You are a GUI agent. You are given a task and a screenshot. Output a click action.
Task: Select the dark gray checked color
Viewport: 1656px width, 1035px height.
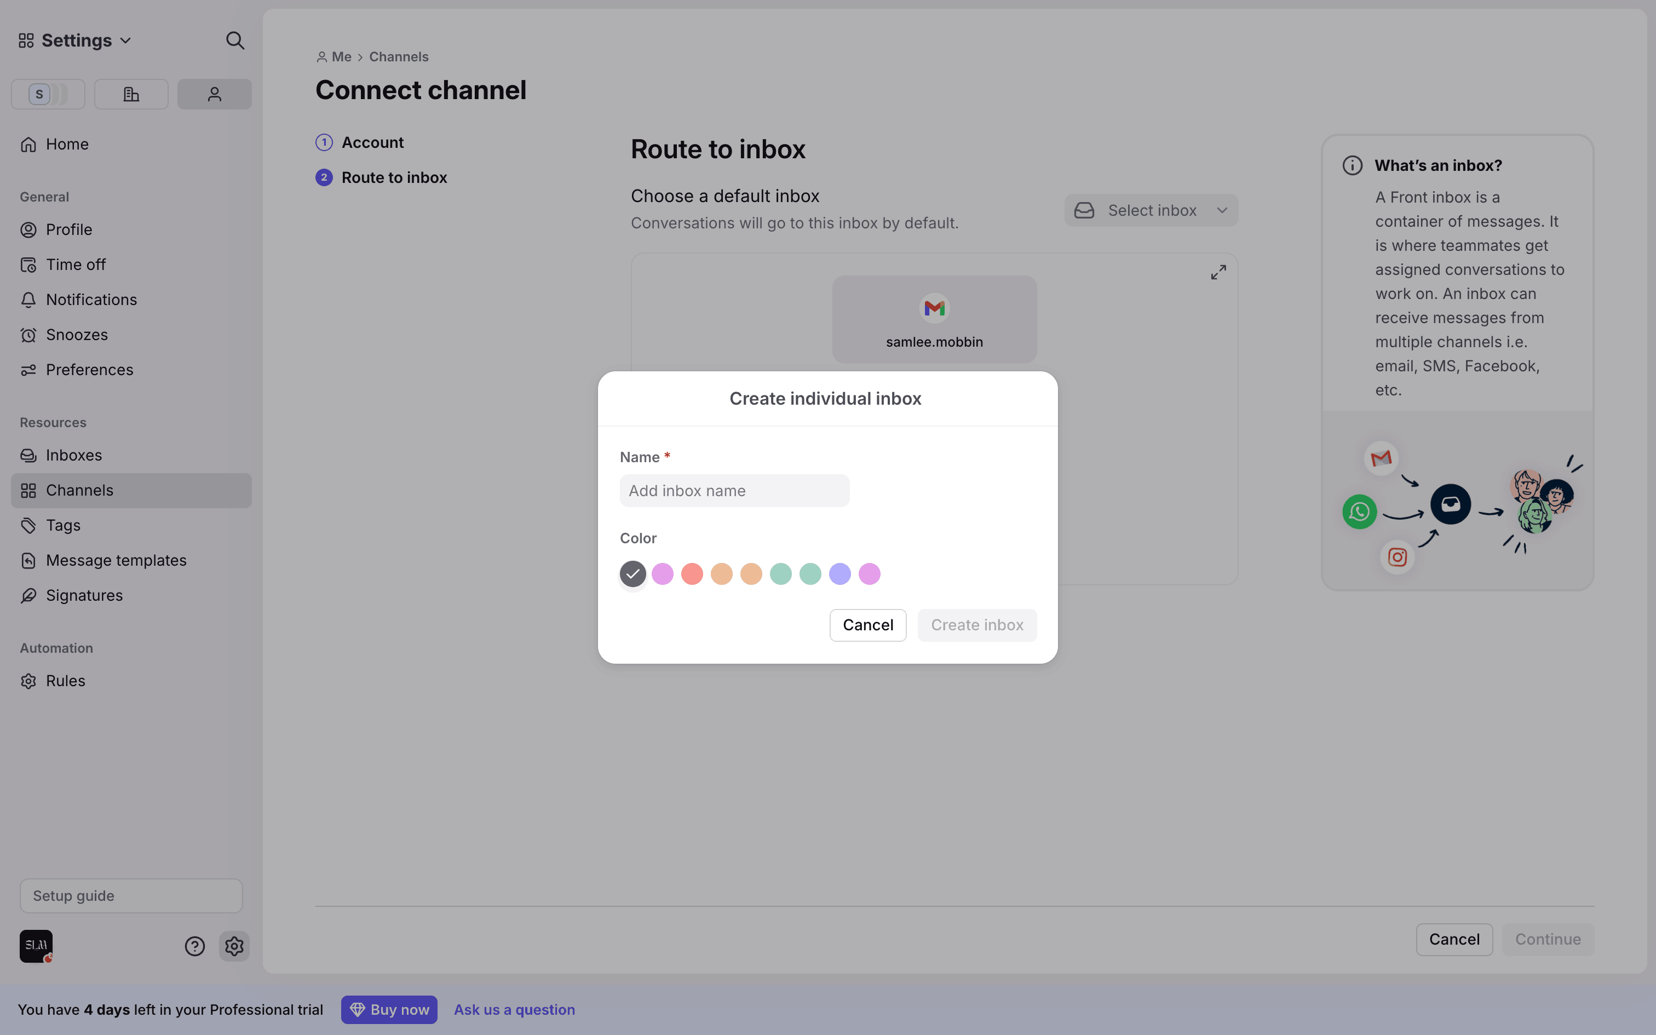[633, 574]
